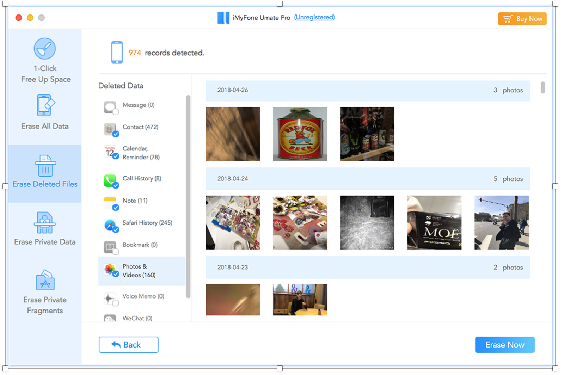Click the Deleted Data list scrollbar
564x375 pixels.
[188, 197]
